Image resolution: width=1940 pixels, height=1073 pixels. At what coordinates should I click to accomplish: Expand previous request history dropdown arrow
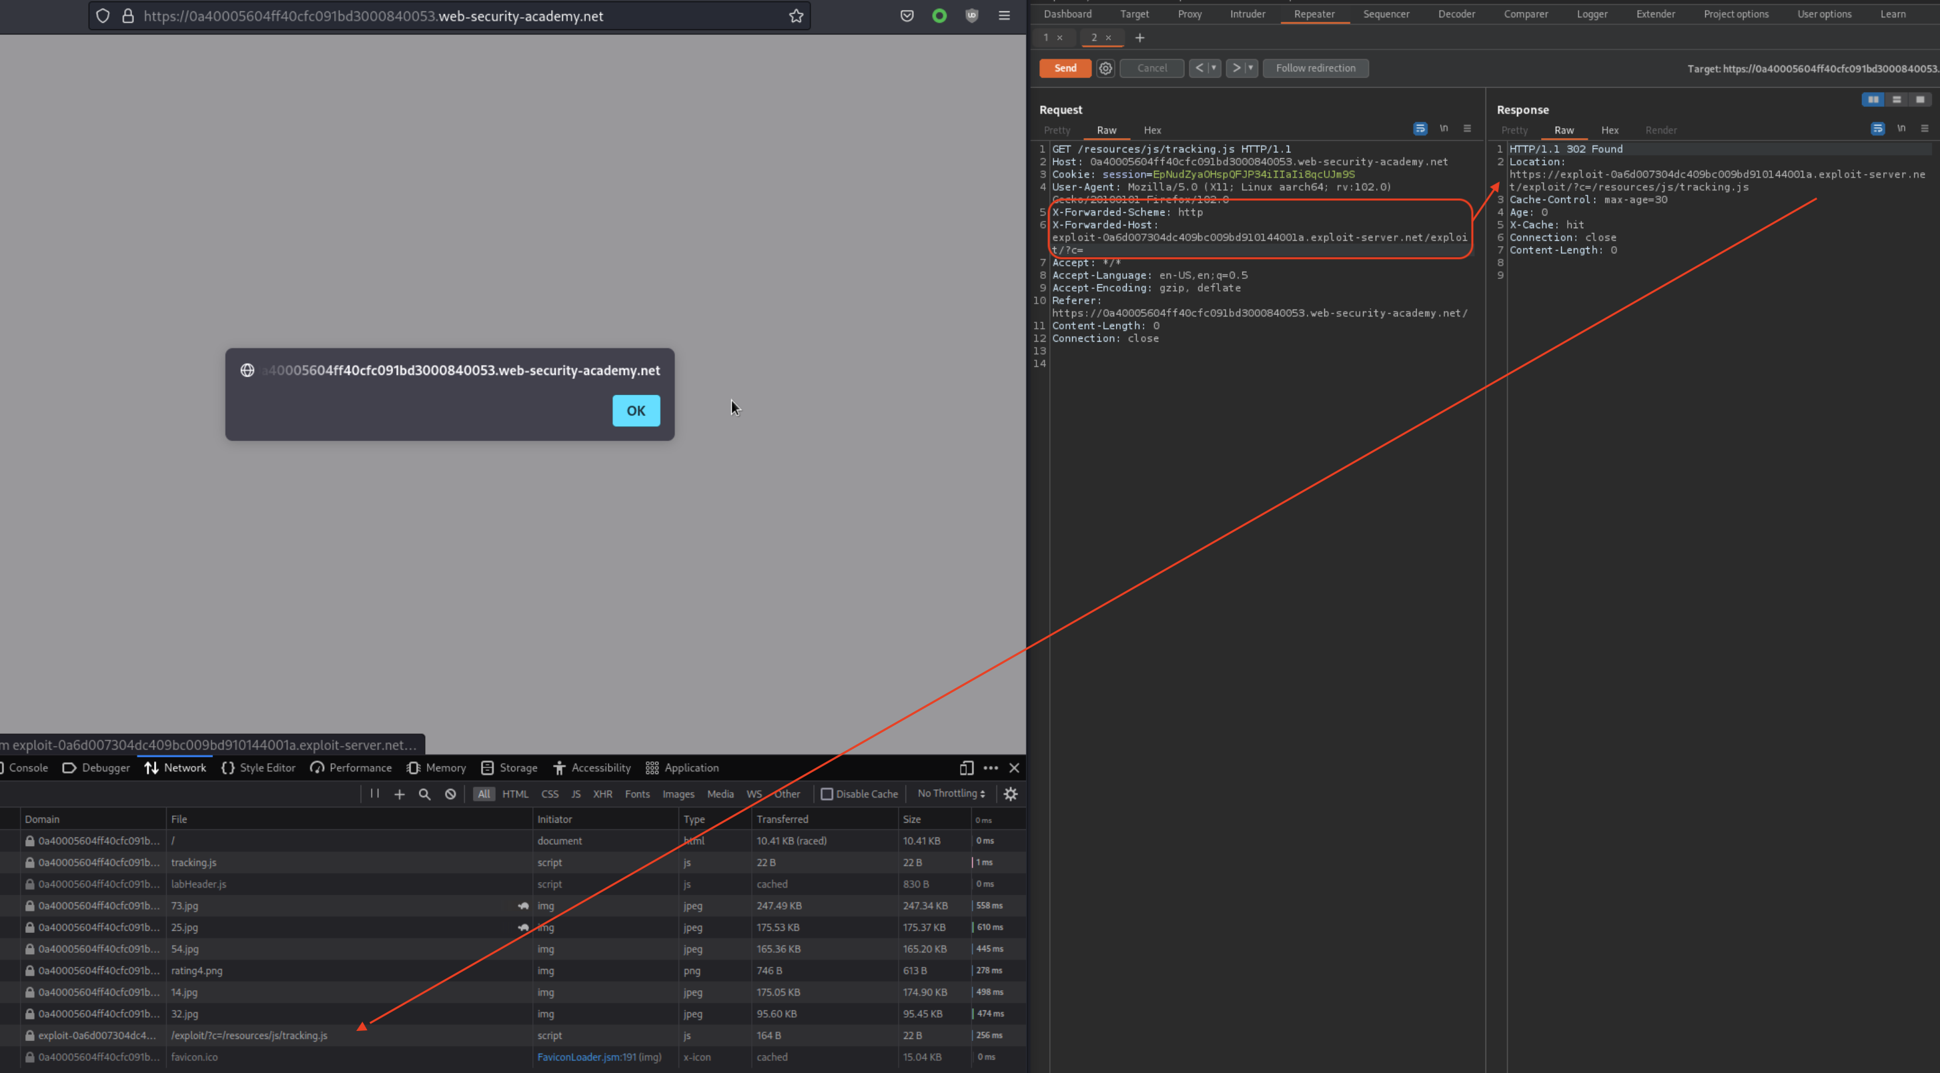[x=1214, y=68]
